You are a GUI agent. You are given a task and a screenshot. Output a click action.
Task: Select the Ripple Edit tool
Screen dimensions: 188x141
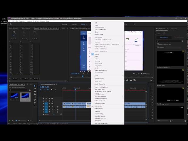pos(35,91)
